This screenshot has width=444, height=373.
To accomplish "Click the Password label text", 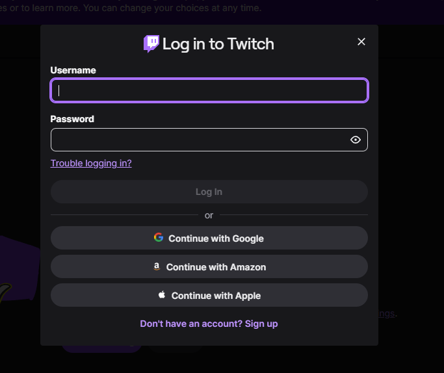I will point(72,119).
